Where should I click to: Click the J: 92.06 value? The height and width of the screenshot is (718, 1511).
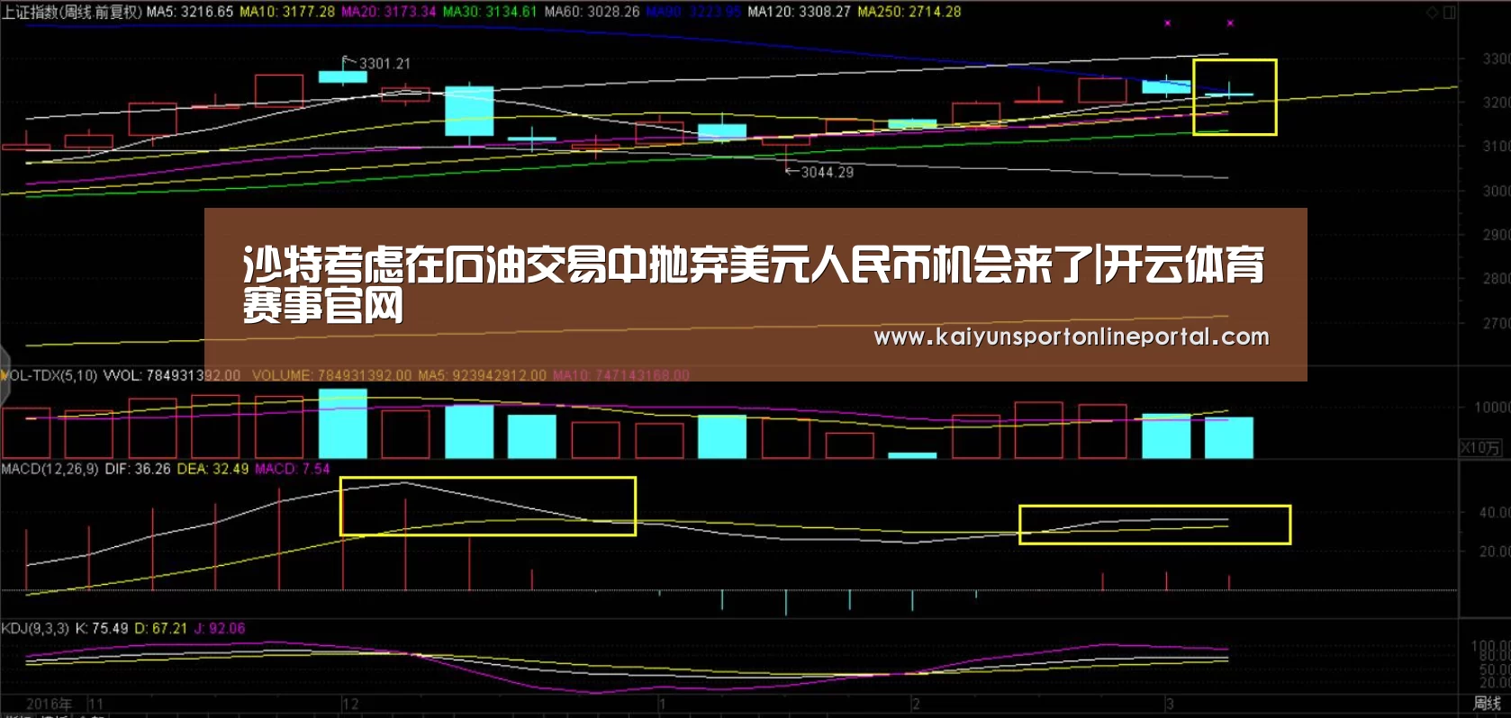pos(220,628)
